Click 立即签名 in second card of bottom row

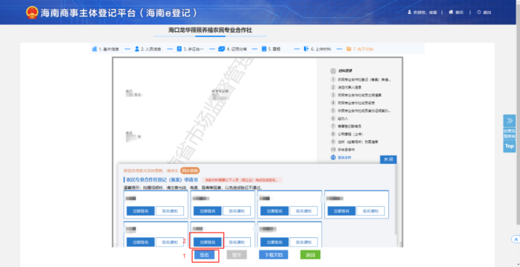click(x=207, y=242)
